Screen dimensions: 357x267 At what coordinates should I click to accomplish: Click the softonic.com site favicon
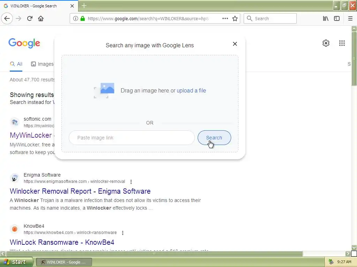pyautogui.click(x=15, y=122)
